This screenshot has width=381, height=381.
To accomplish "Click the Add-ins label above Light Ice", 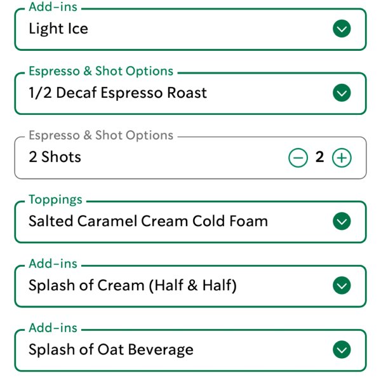I will 53,8.
